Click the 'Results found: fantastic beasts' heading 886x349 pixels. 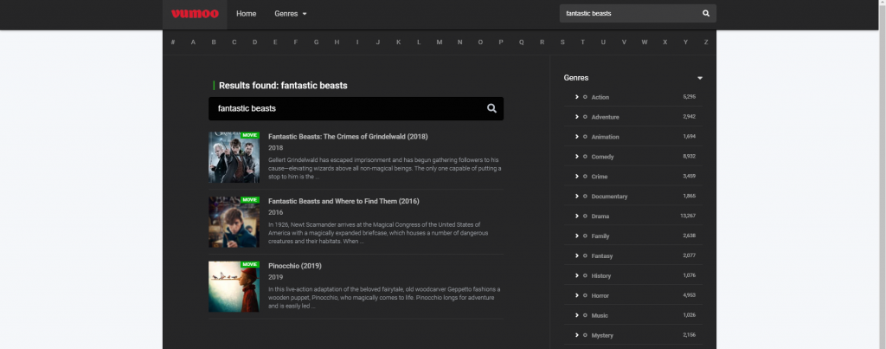(283, 86)
